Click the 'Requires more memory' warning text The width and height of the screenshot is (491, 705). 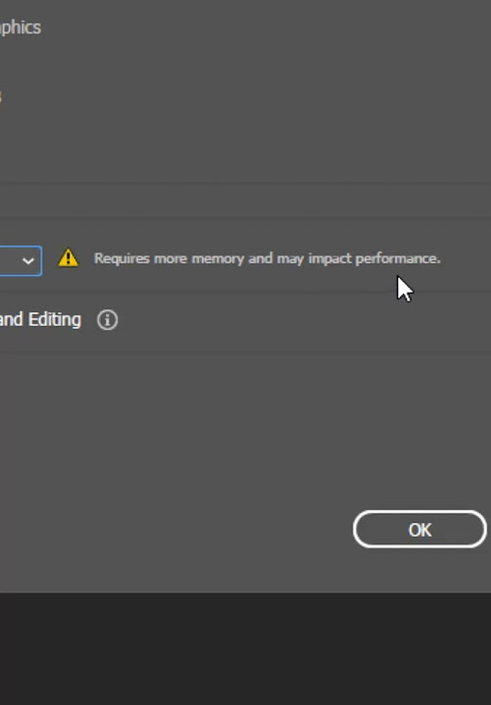pos(267,258)
